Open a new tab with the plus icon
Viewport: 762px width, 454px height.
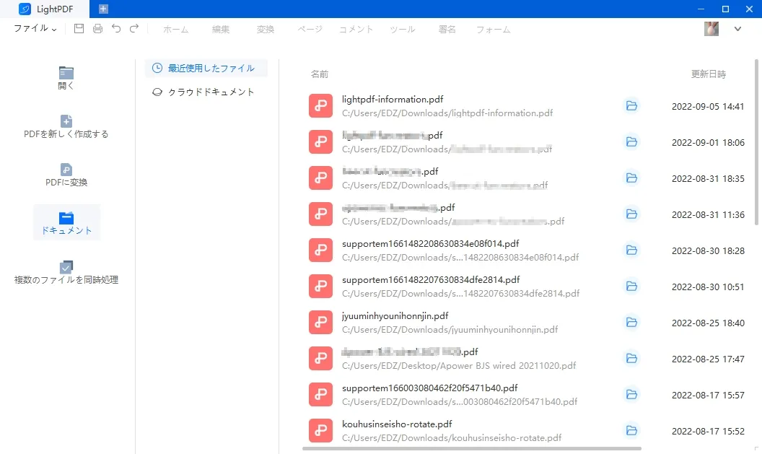[102, 9]
